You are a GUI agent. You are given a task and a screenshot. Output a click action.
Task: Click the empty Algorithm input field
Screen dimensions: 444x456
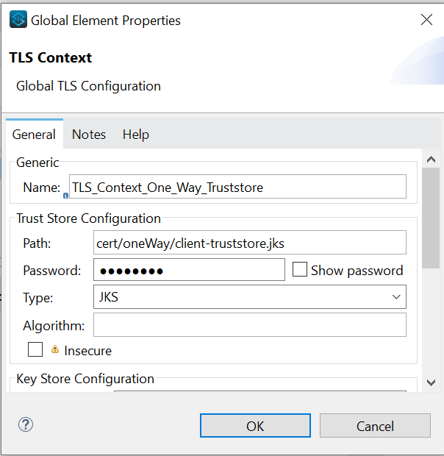coord(249,324)
